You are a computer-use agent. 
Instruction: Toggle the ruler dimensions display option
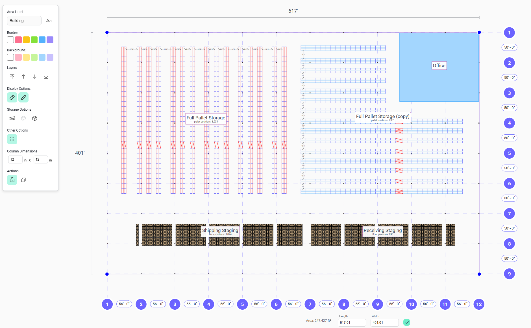point(12,98)
